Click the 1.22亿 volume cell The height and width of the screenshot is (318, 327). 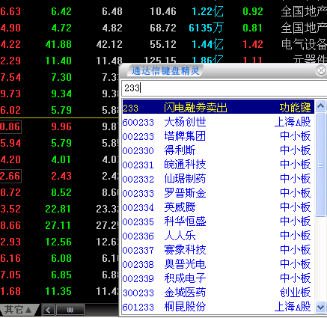pyautogui.click(x=207, y=11)
